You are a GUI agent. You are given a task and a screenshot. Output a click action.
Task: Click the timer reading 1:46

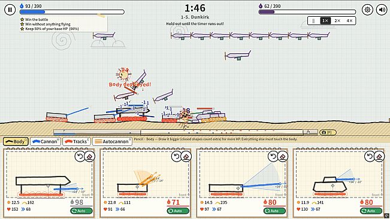195,8
